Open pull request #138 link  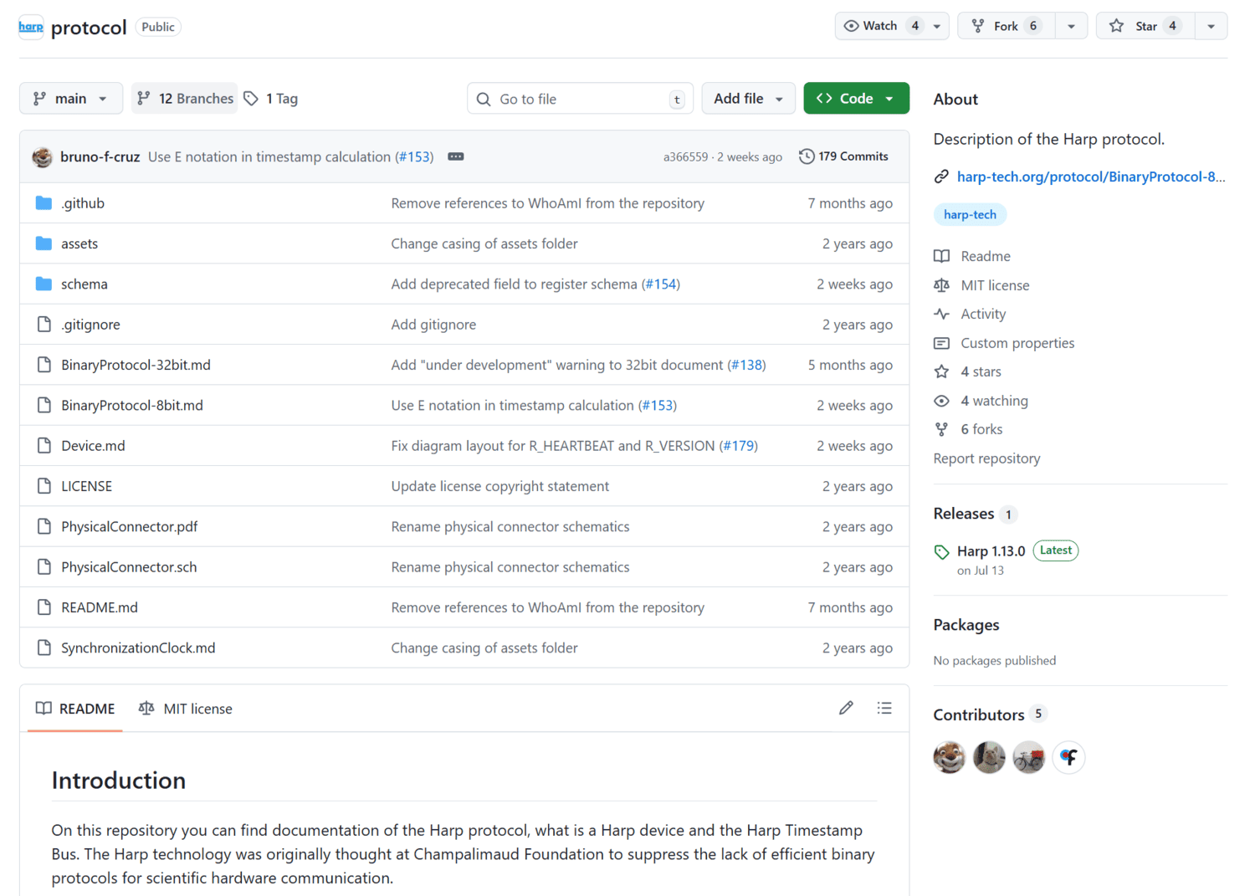click(x=746, y=365)
